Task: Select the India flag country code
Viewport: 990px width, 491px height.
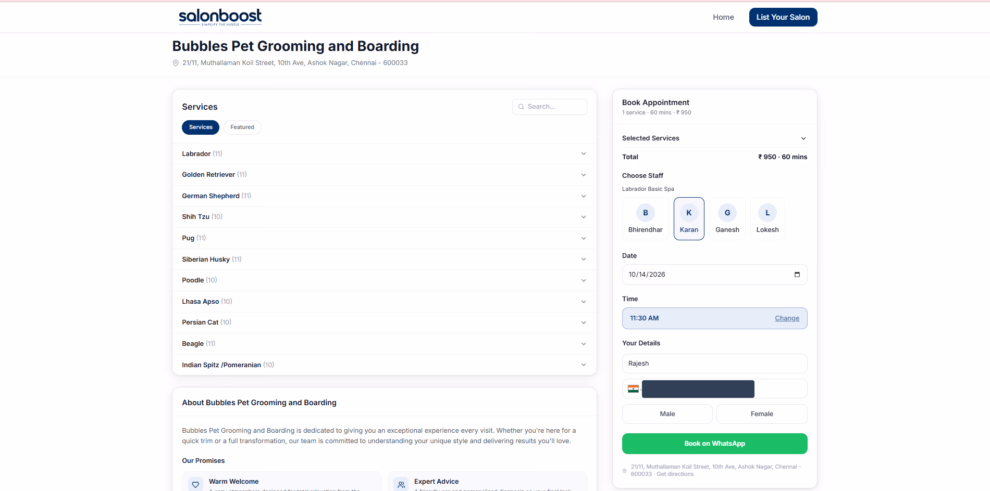Action: (x=633, y=389)
